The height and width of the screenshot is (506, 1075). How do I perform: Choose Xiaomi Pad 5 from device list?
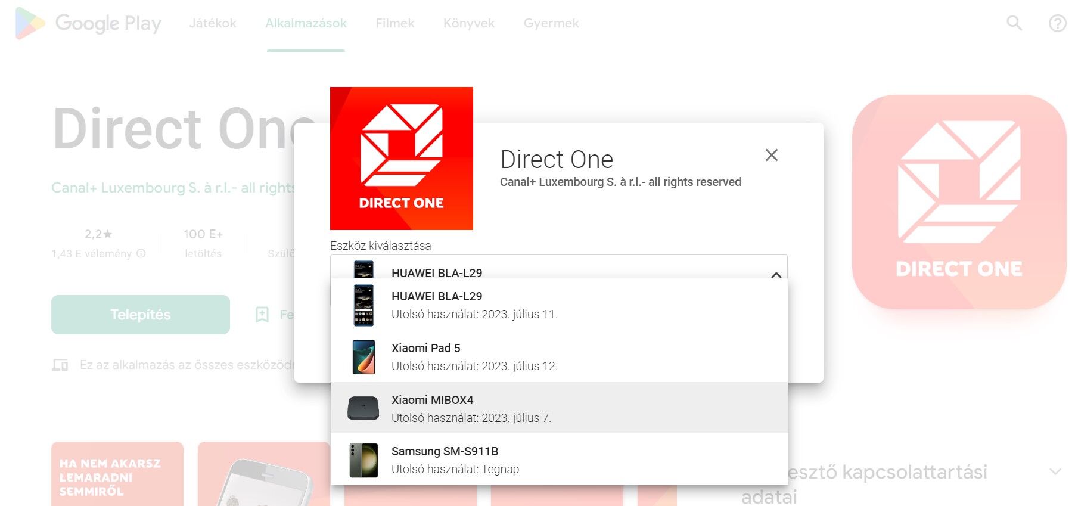(559, 356)
